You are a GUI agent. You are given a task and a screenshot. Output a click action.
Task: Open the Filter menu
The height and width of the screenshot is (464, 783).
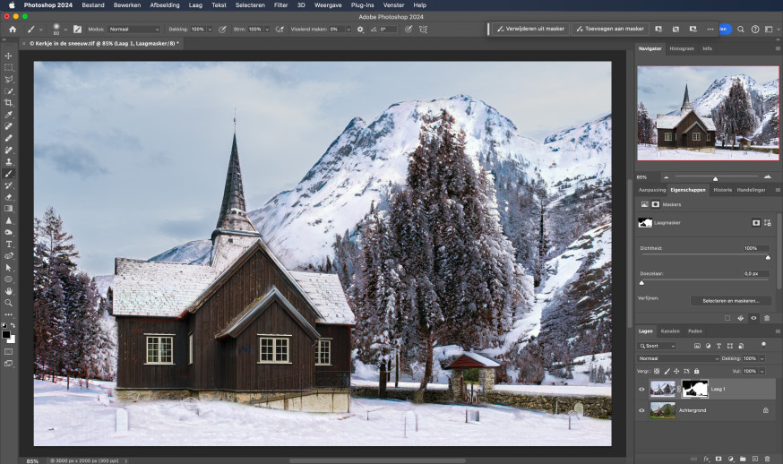click(280, 5)
